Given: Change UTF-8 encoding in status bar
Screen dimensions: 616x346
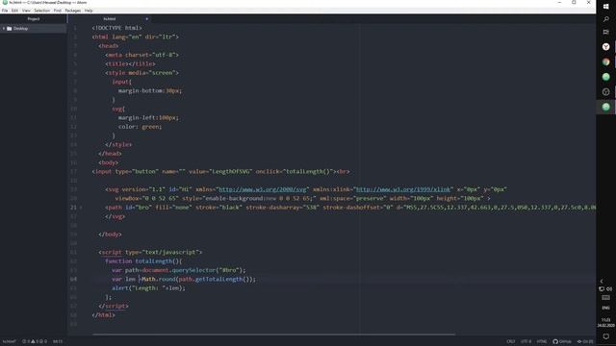Looking at the screenshot, I should (526, 342).
